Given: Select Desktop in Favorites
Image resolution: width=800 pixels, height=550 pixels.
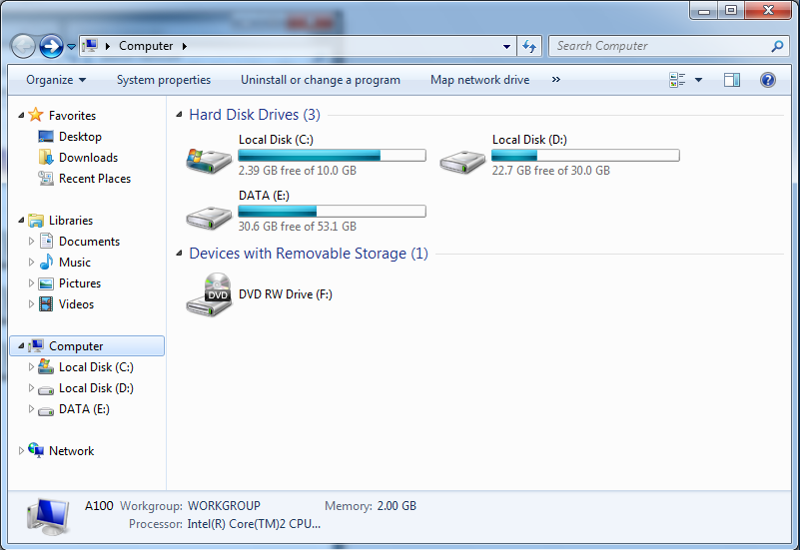Looking at the screenshot, I should (80, 137).
